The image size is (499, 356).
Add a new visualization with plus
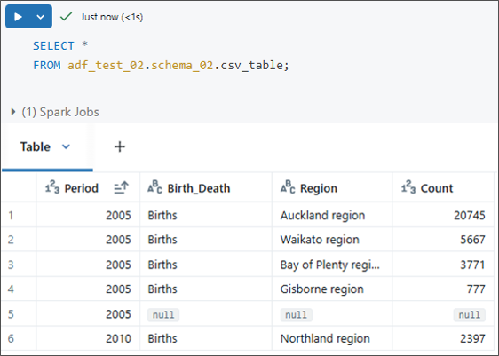[x=120, y=146]
